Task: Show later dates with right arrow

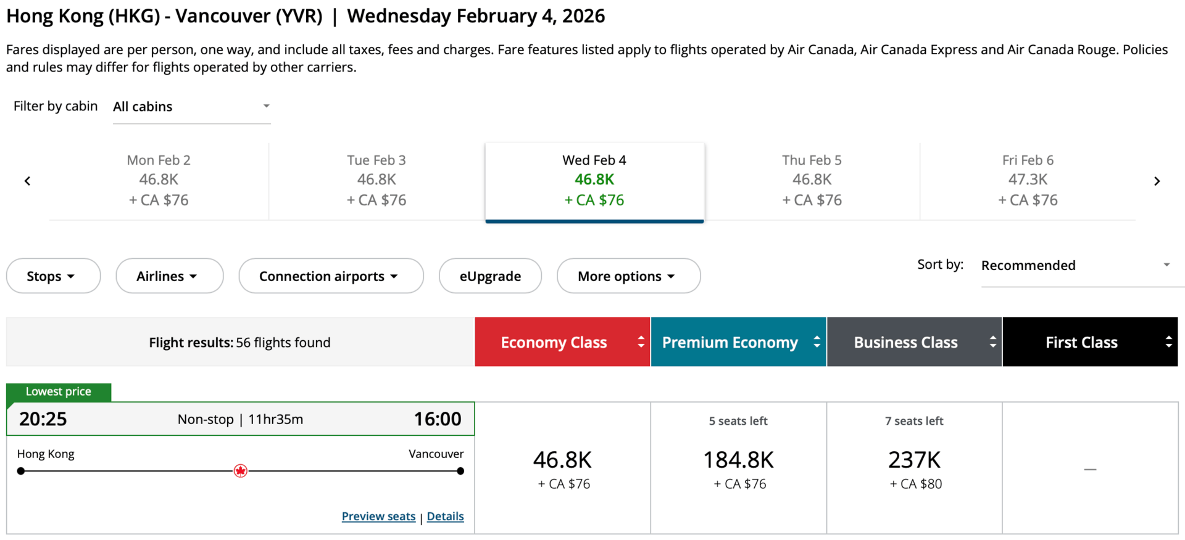Action: (1157, 181)
